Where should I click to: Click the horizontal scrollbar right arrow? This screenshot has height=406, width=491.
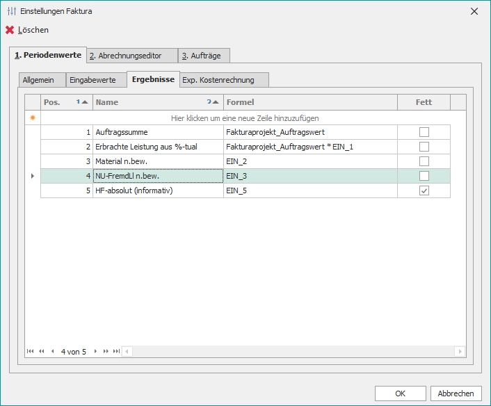click(x=460, y=352)
